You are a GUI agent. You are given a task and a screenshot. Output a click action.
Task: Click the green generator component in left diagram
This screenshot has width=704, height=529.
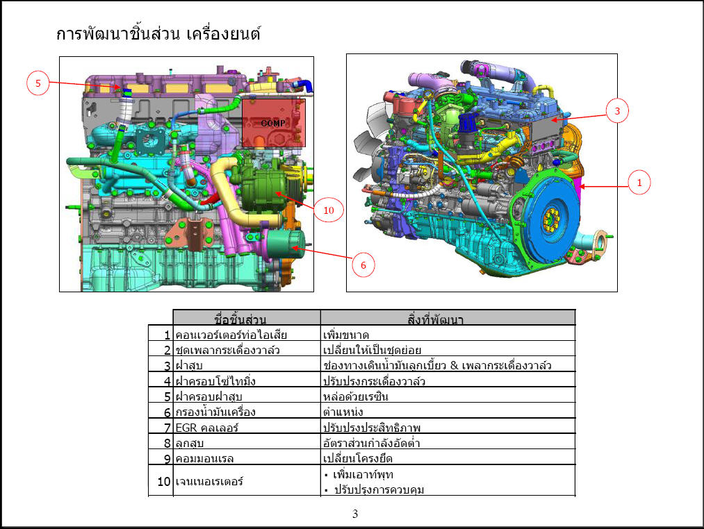coord(263,188)
